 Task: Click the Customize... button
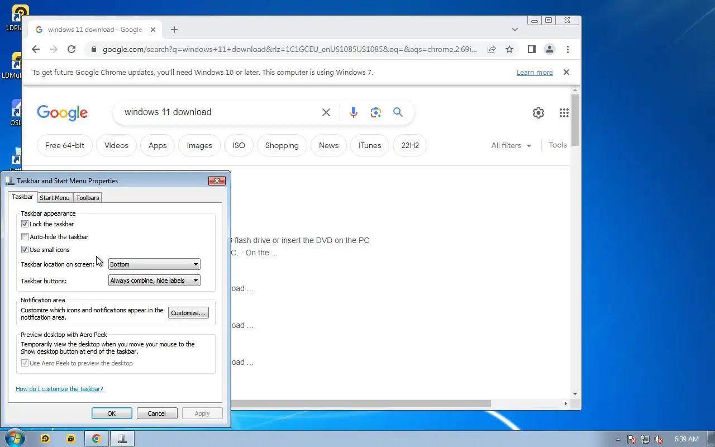click(188, 313)
